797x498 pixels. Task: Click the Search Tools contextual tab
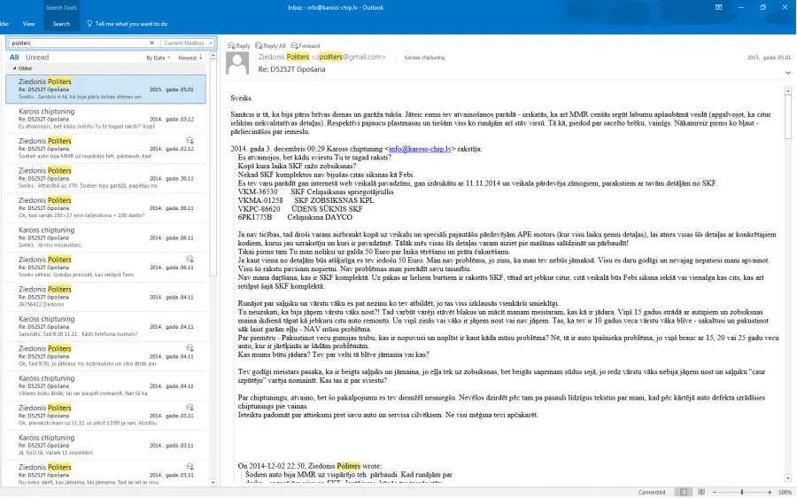coord(61,8)
